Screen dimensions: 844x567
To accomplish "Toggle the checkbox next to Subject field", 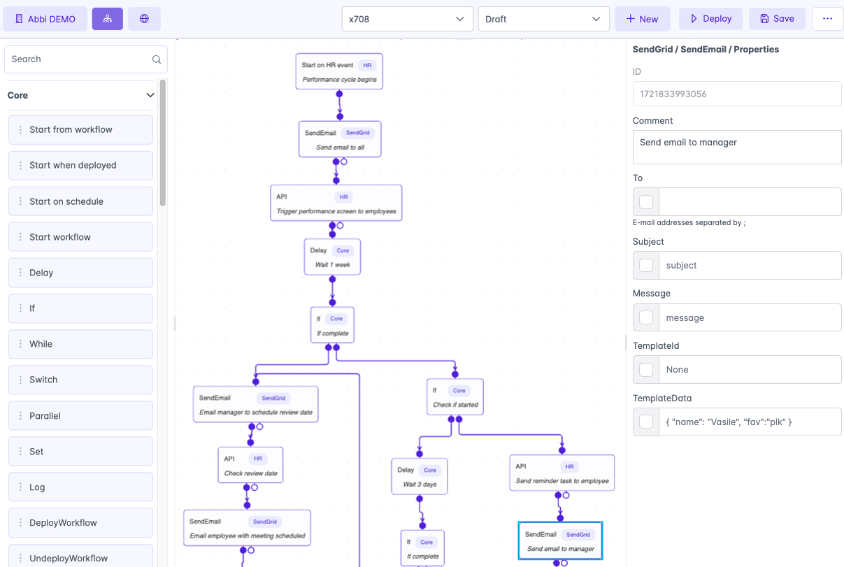I will (x=646, y=266).
